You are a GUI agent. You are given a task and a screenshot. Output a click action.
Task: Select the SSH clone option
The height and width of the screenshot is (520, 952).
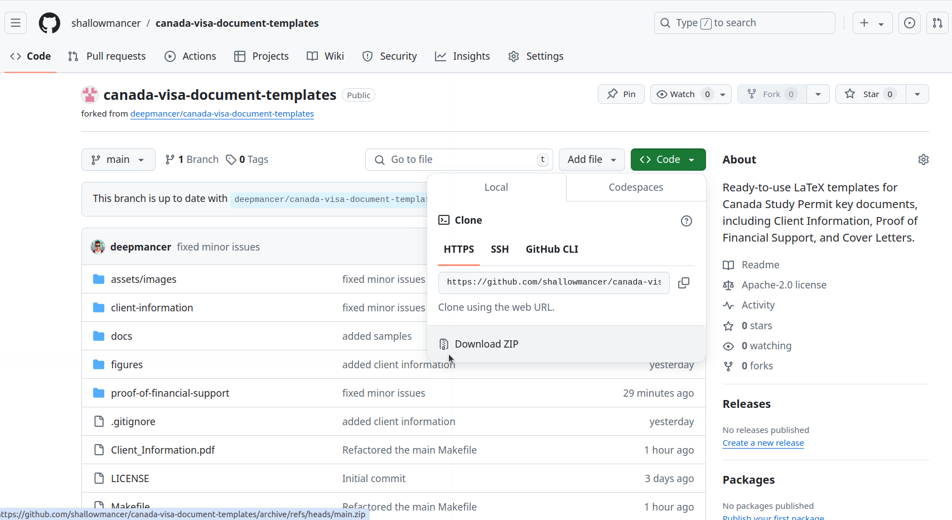(500, 249)
